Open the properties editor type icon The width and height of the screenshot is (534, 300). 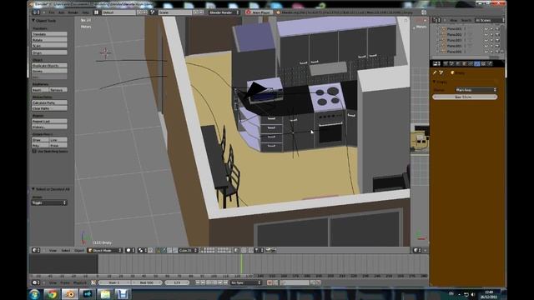436,63
